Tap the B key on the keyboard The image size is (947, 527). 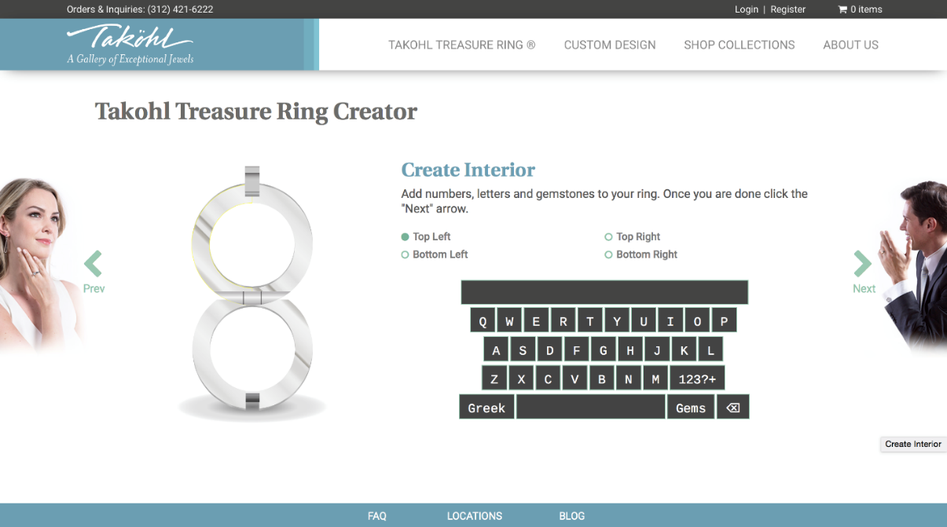pyautogui.click(x=602, y=379)
